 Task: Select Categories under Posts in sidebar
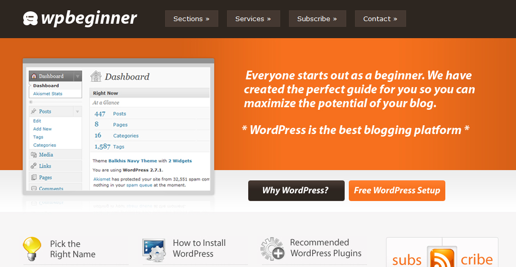44,145
